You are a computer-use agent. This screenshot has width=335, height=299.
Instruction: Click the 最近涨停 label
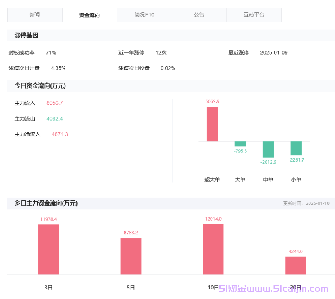coord(239,53)
